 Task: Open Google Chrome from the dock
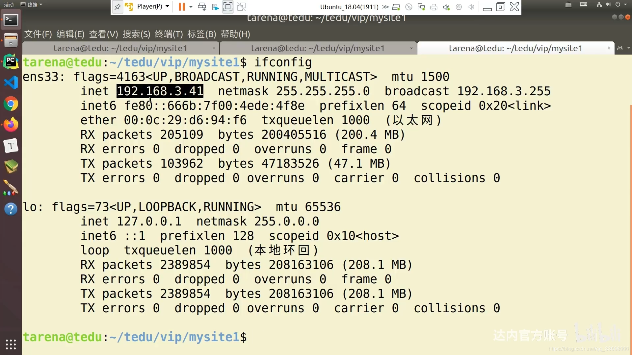tap(11, 104)
